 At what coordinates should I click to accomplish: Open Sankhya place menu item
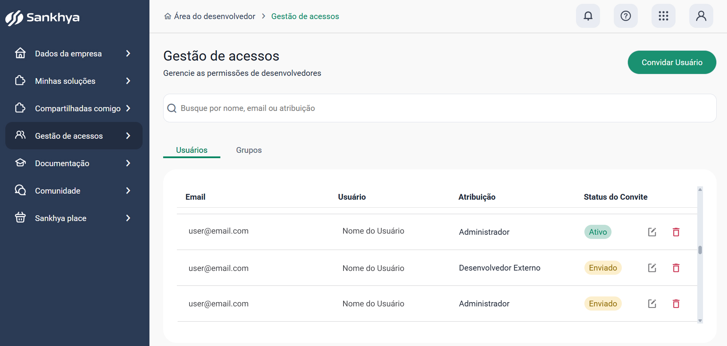[74, 218]
